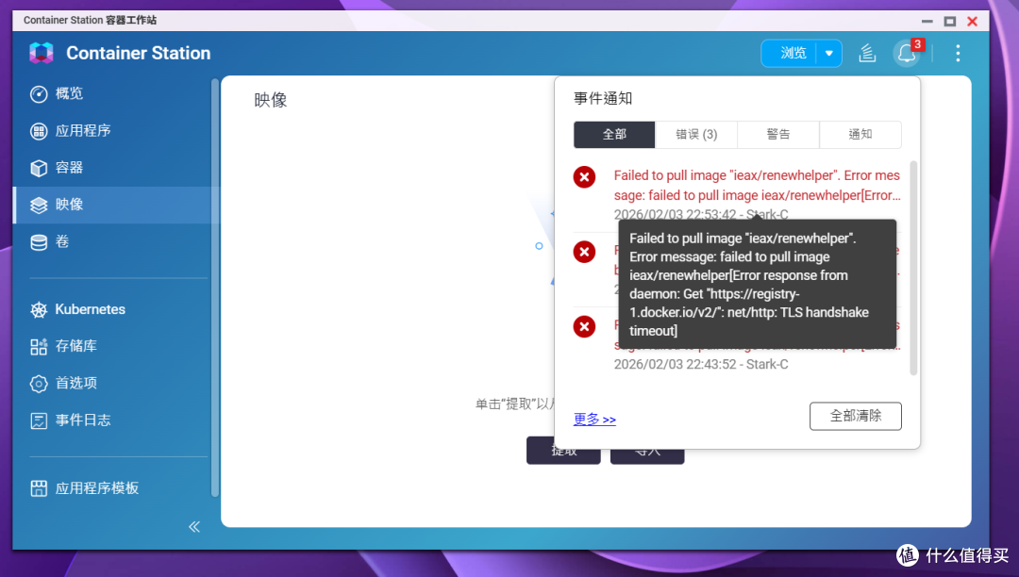
Task: Open the 应用程序模板 templates icon
Action: tap(39, 488)
